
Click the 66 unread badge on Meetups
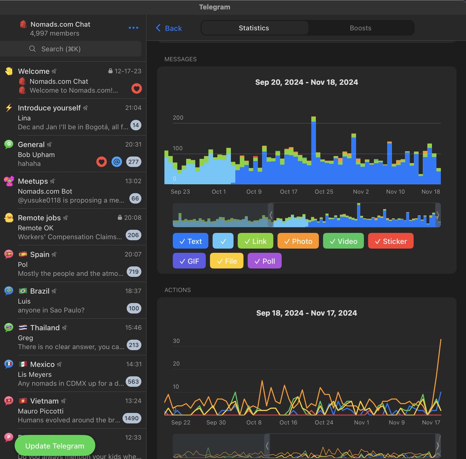pyautogui.click(x=135, y=198)
